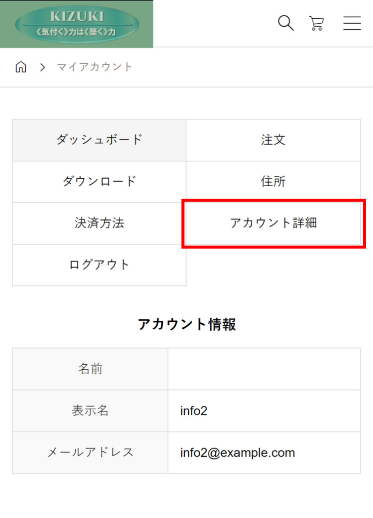373x518 pixels.
Task: Click the empty 名前 value cell
Action: (x=264, y=369)
